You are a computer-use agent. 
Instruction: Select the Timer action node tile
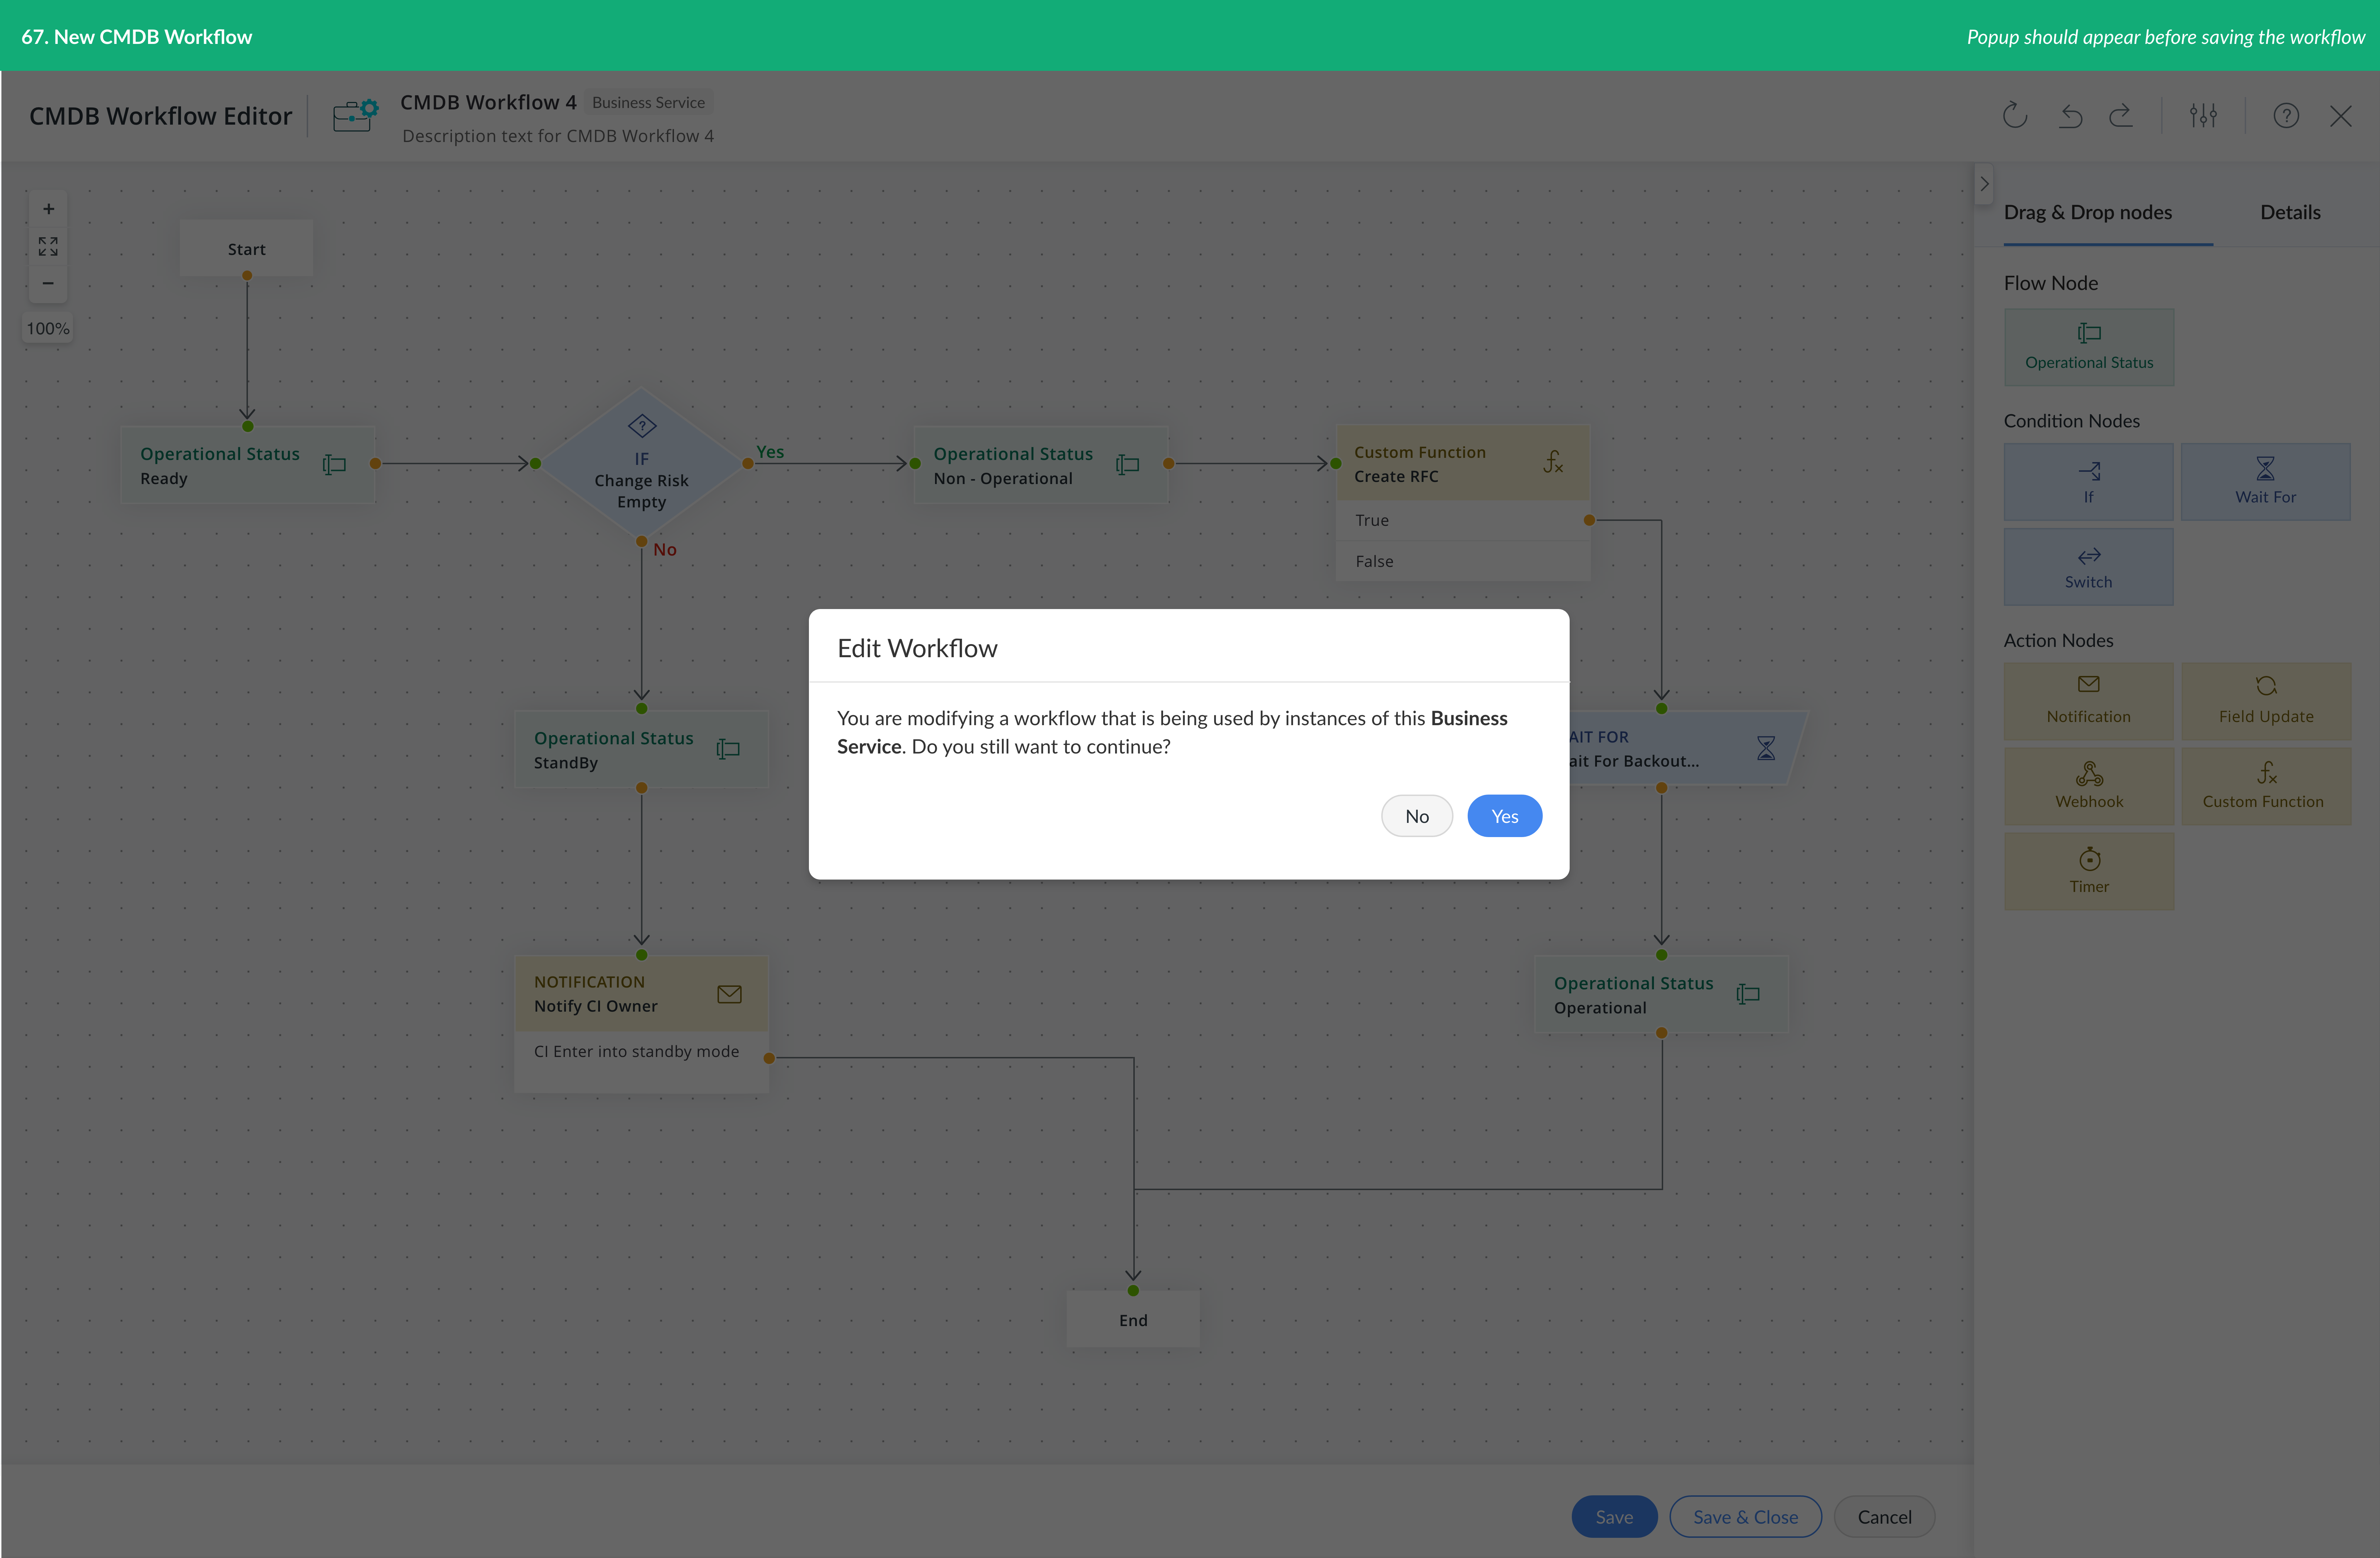tap(2088, 871)
